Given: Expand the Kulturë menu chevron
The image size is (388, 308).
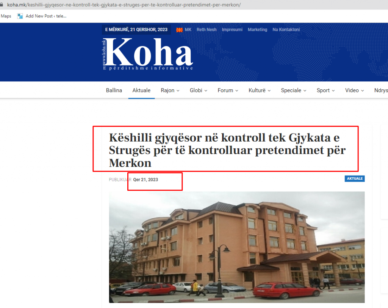Looking at the screenshot, I should pyautogui.click(x=269, y=91).
